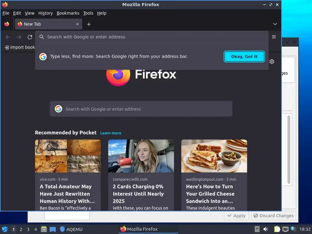This screenshot has height=234, width=312.
Task: Open the View menu
Action: (x=30, y=13)
